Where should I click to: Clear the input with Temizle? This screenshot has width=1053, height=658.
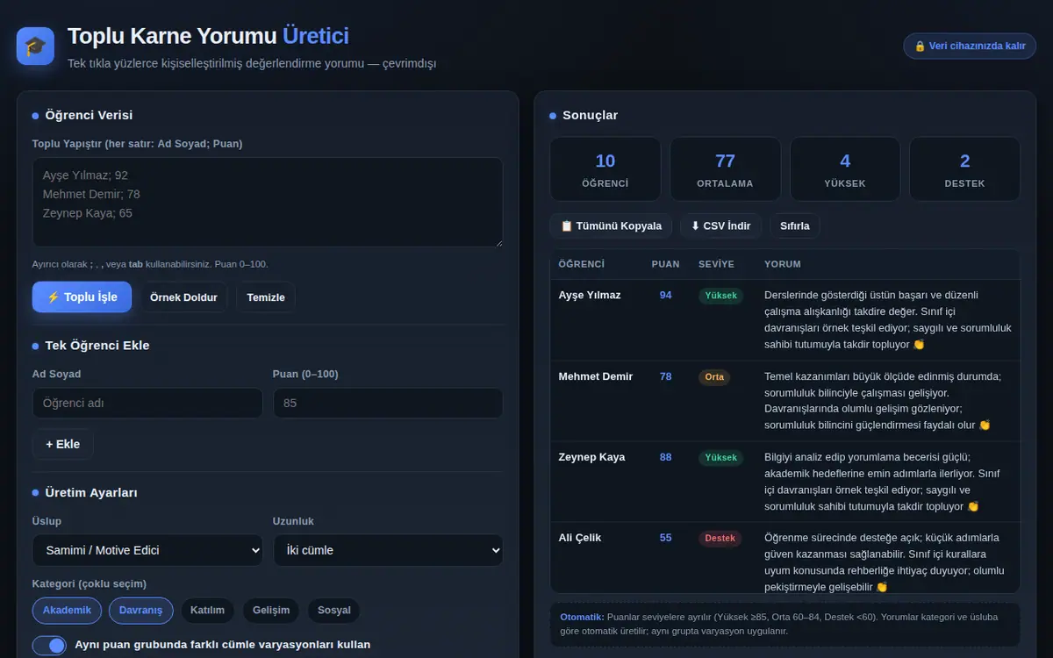click(266, 297)
